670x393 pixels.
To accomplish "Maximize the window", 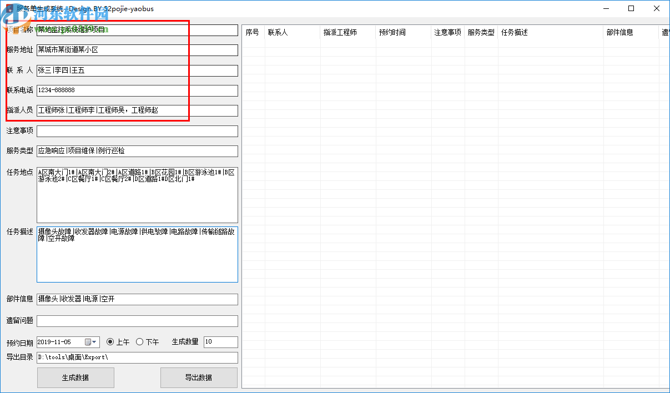I will [631, 8].
